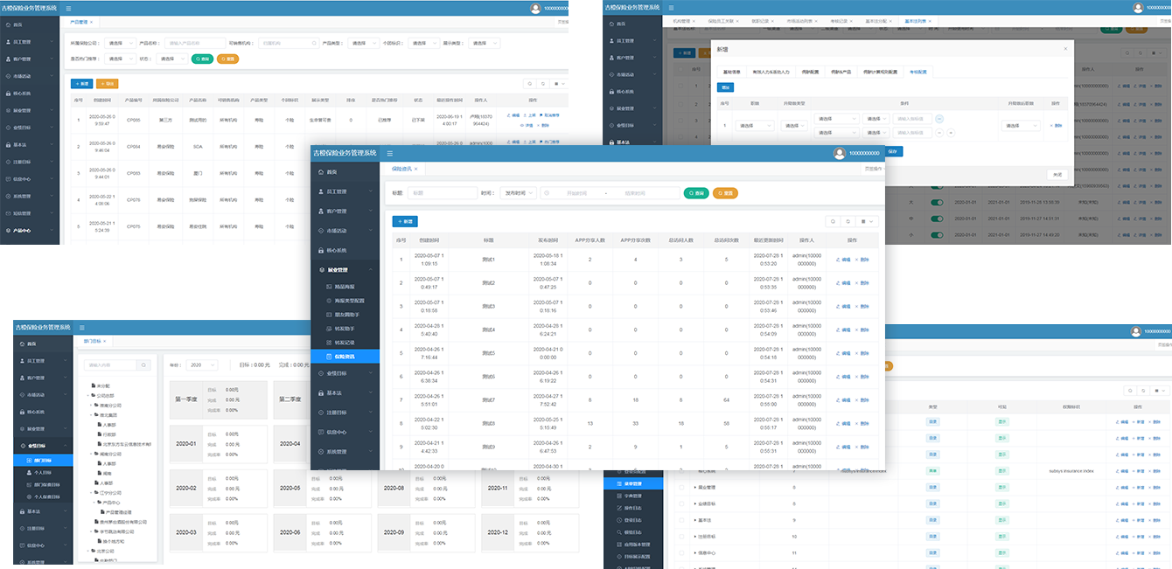Click the user avatar in the 保险资讯 window header
This screenshot has width=1172, height=569.
coord(840,153)
